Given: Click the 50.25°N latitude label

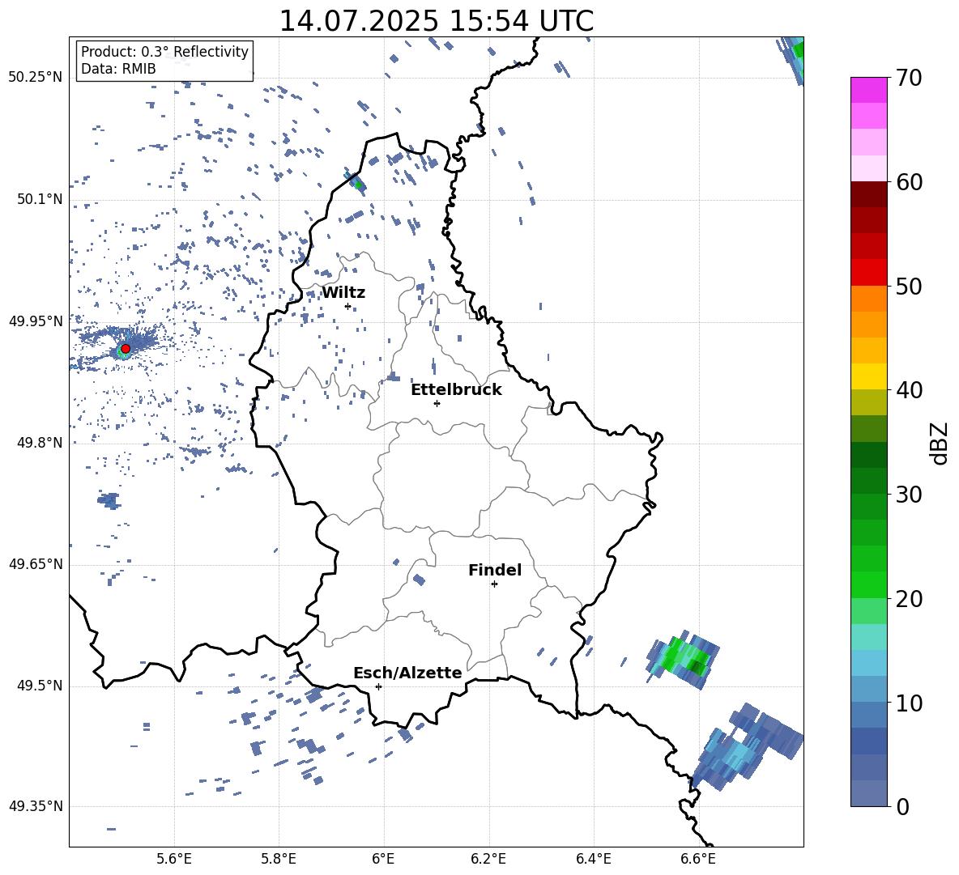Looking at the screenshot, I should tap(36, 78).
